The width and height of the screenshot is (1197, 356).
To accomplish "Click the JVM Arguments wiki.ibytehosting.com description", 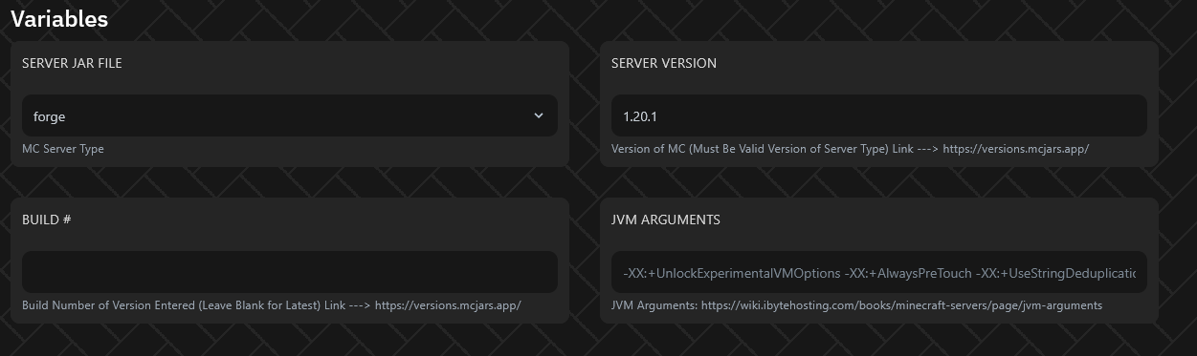I will [x=856, y=305].
